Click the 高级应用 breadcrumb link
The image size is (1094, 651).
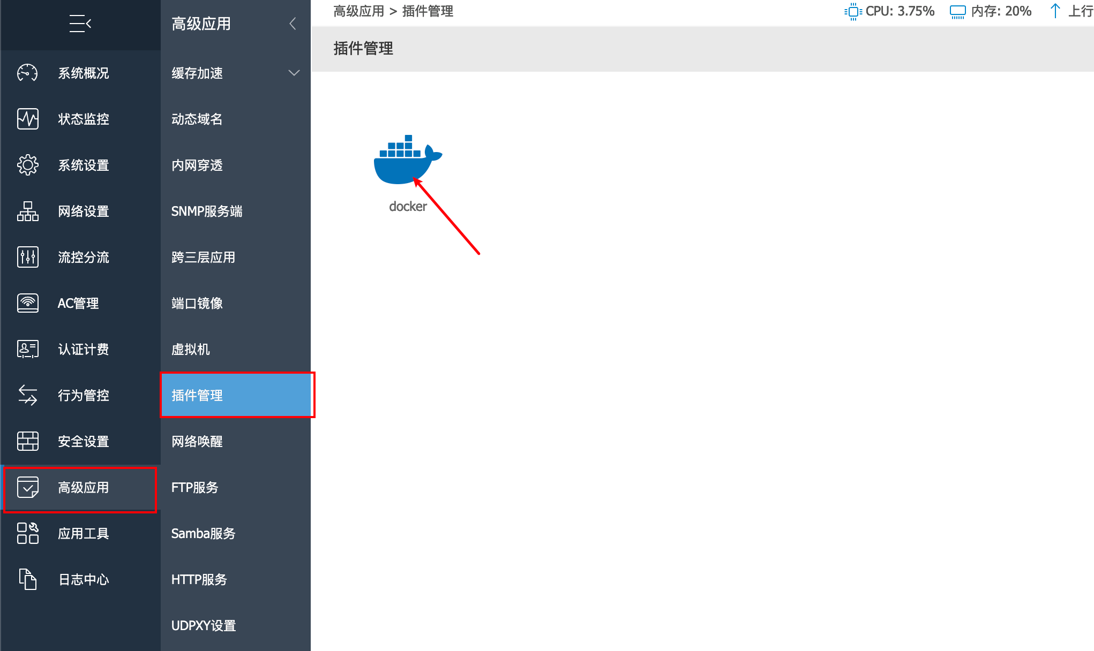[x=358, y=11]
